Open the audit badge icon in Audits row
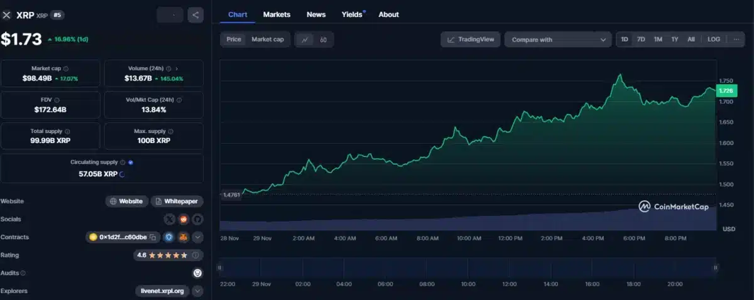 click(197, 273)
